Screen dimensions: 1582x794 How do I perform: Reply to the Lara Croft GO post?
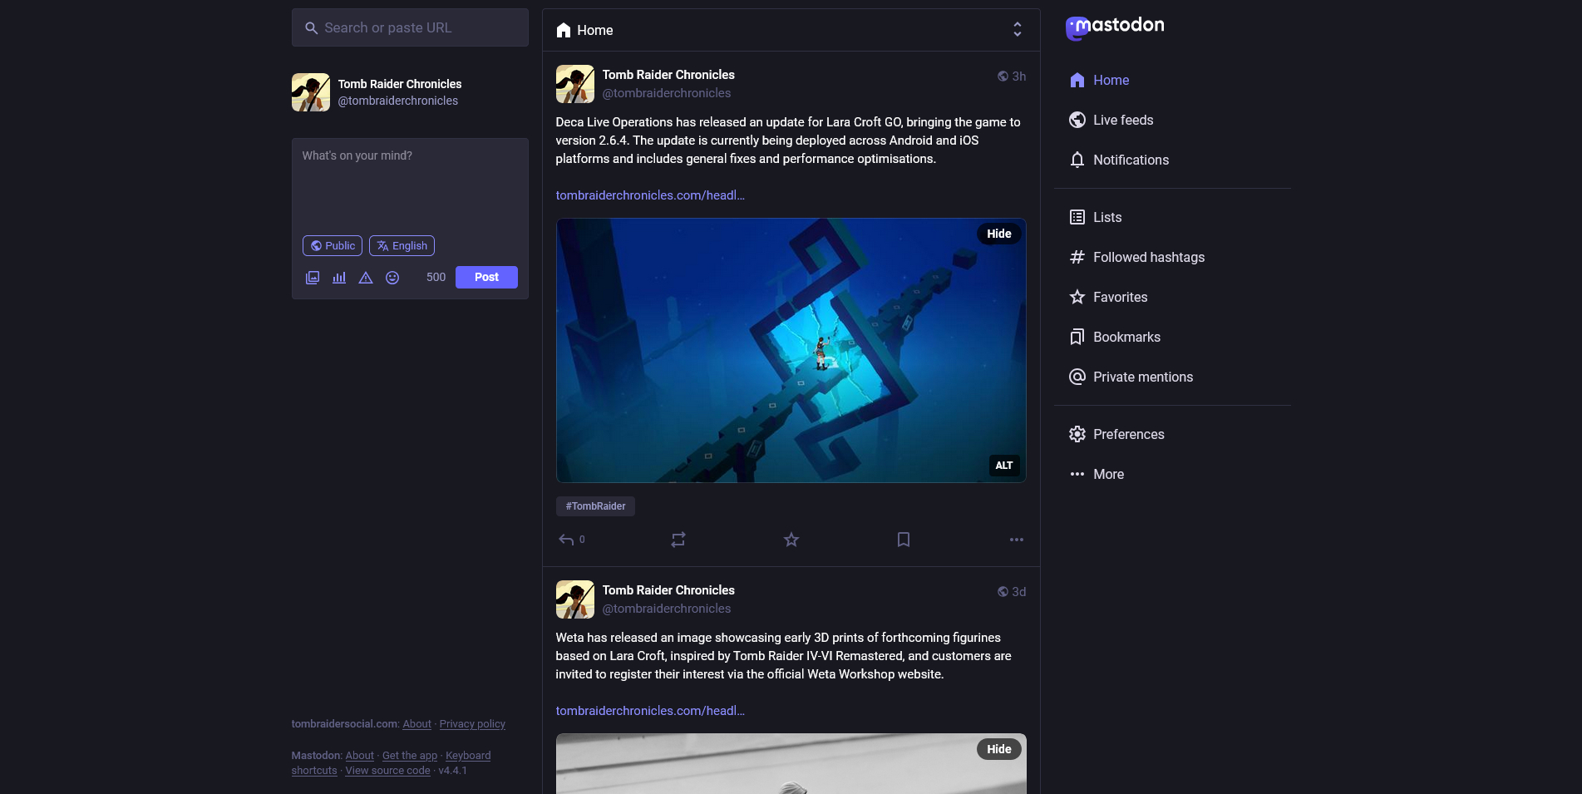click(571, 540)
